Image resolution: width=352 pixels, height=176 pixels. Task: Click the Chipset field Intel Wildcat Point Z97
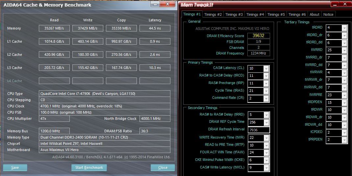point(105,143)
